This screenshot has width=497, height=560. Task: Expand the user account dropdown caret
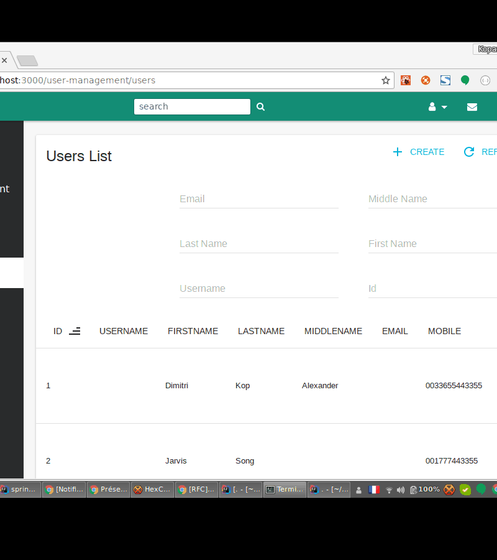coord(443,107)
